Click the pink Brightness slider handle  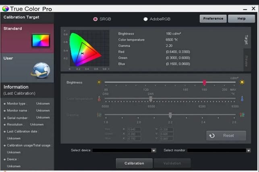(204, 82)
